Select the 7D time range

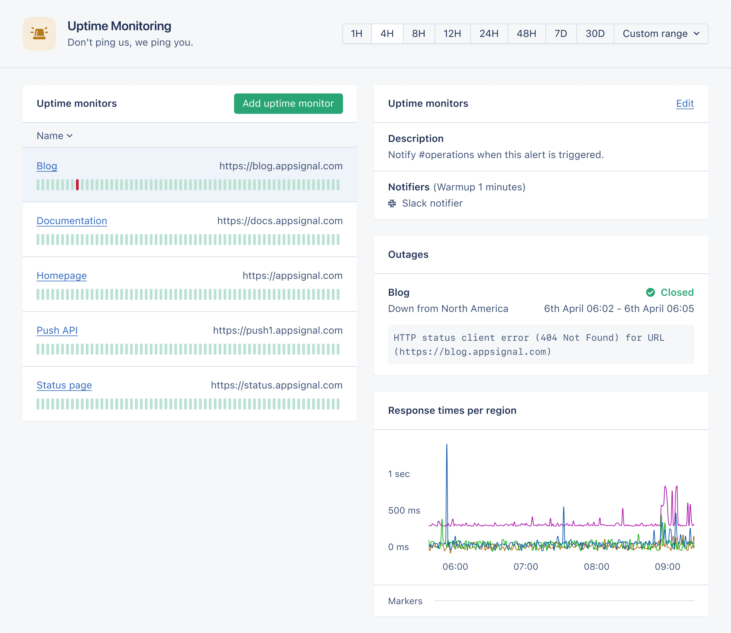pyautogui.click(x=561, y=34)
